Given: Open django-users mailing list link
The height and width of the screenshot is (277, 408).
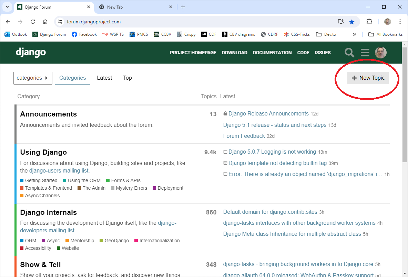Looking at the screenshot, I should 59,170.
